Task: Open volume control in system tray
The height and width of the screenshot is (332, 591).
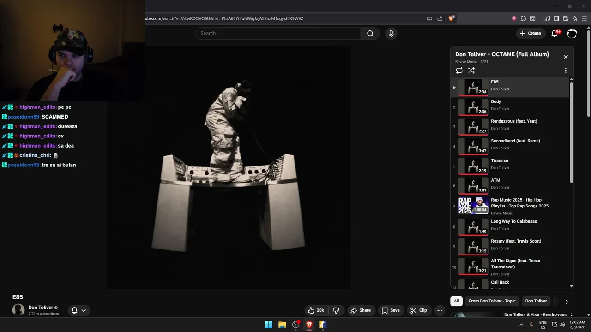Action: [x=562, y=325]
